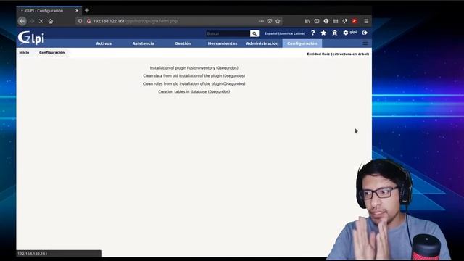This screenshot has height=261, width=464.
Task: Click 'Clean data from old installation' text line
Action: tap(194, 75)
